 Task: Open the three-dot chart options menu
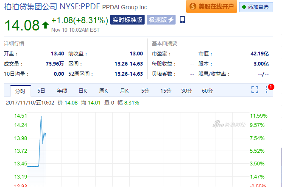click(267, 90)
